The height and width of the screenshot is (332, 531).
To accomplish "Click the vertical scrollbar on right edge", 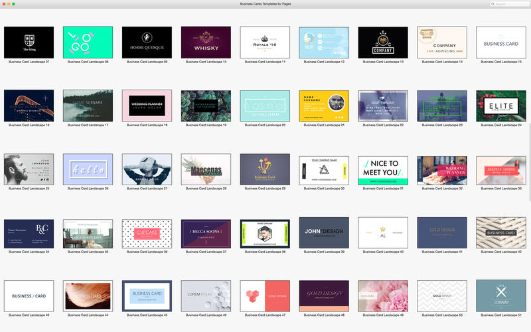I will (x=529, y=163).
